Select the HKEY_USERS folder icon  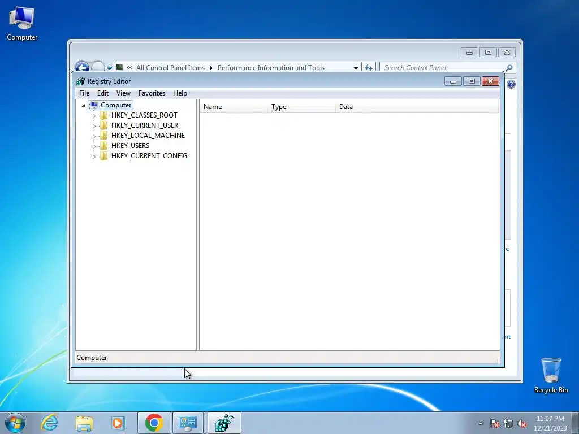pyautogui.click(x=104, y=146)
